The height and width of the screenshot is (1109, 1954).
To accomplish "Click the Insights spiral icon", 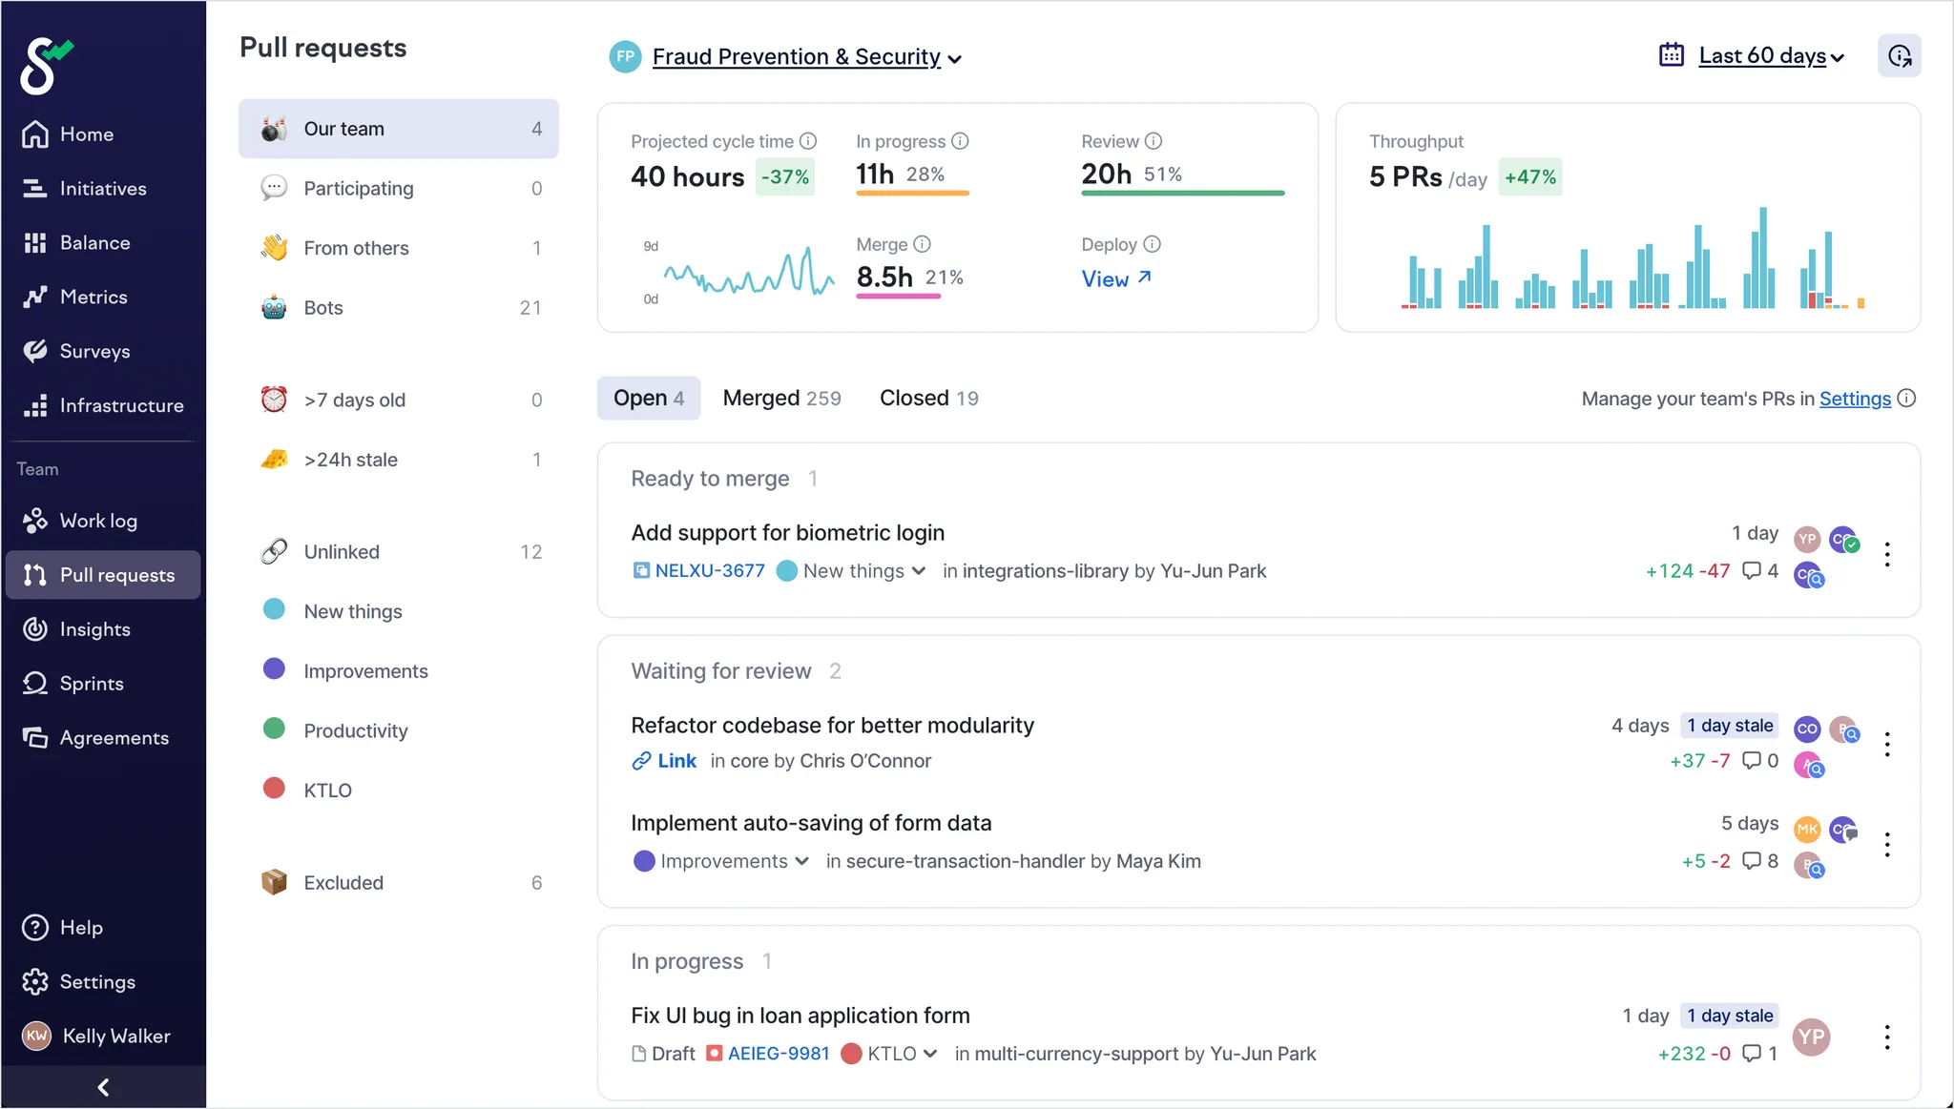I will 35,629.
